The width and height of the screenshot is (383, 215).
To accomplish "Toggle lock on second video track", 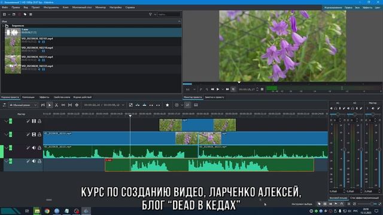I will click(x=39, y=134).
